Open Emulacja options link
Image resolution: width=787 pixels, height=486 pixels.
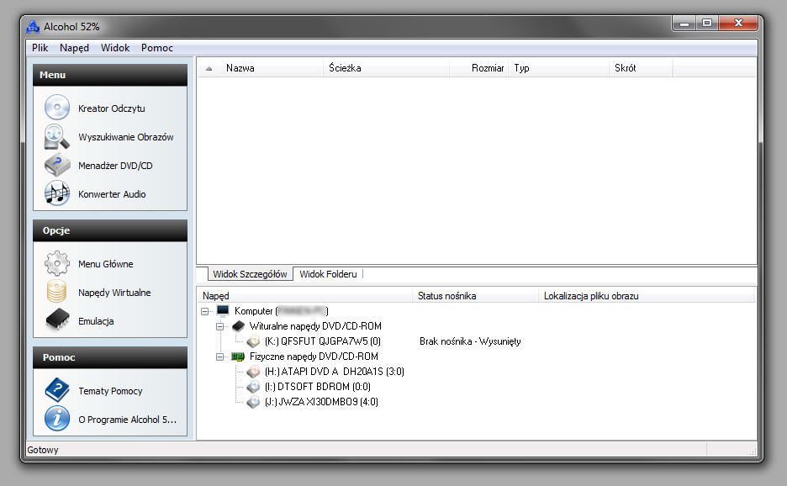click(96, 321)
